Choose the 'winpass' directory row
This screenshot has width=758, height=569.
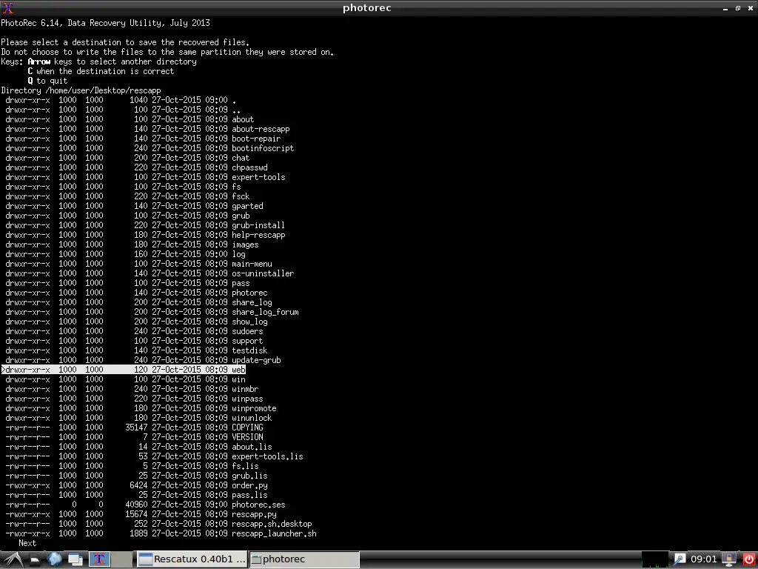click(x=135, y=399)
